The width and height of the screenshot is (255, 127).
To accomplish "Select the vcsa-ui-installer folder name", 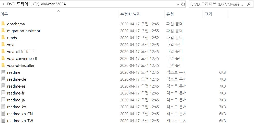I will 21,66.
